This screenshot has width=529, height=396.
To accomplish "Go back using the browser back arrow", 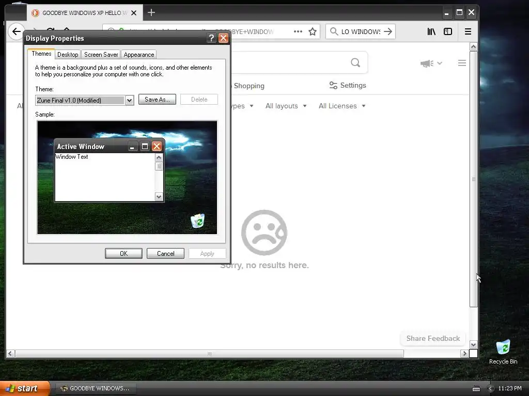I will point(16,31).
